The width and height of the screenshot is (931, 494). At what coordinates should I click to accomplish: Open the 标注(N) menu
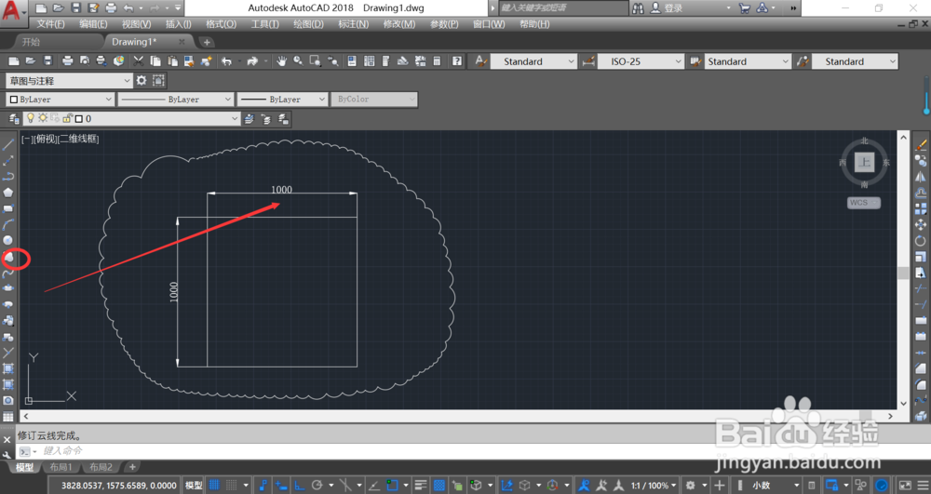click(353, 24)
